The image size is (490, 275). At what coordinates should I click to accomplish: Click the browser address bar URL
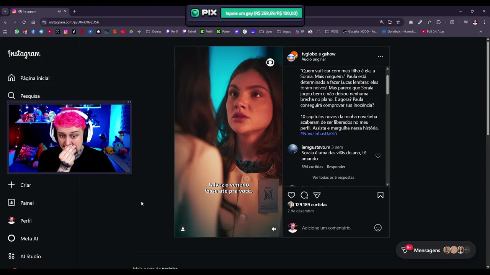pyautogui.click(x=74, y=22)
